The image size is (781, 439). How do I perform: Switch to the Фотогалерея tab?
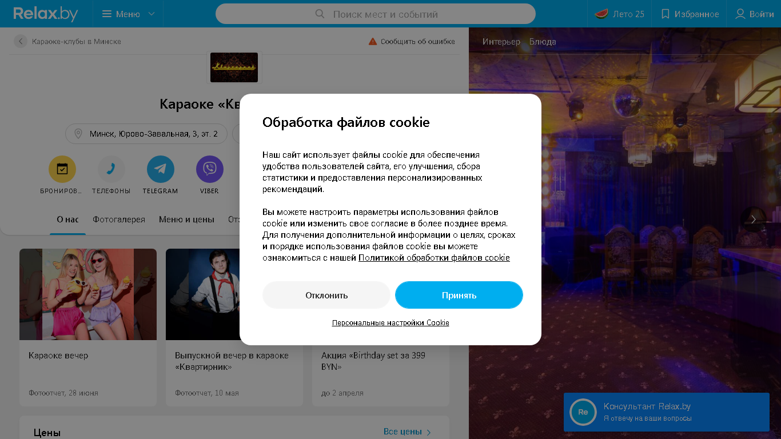(x=119, y=219)
